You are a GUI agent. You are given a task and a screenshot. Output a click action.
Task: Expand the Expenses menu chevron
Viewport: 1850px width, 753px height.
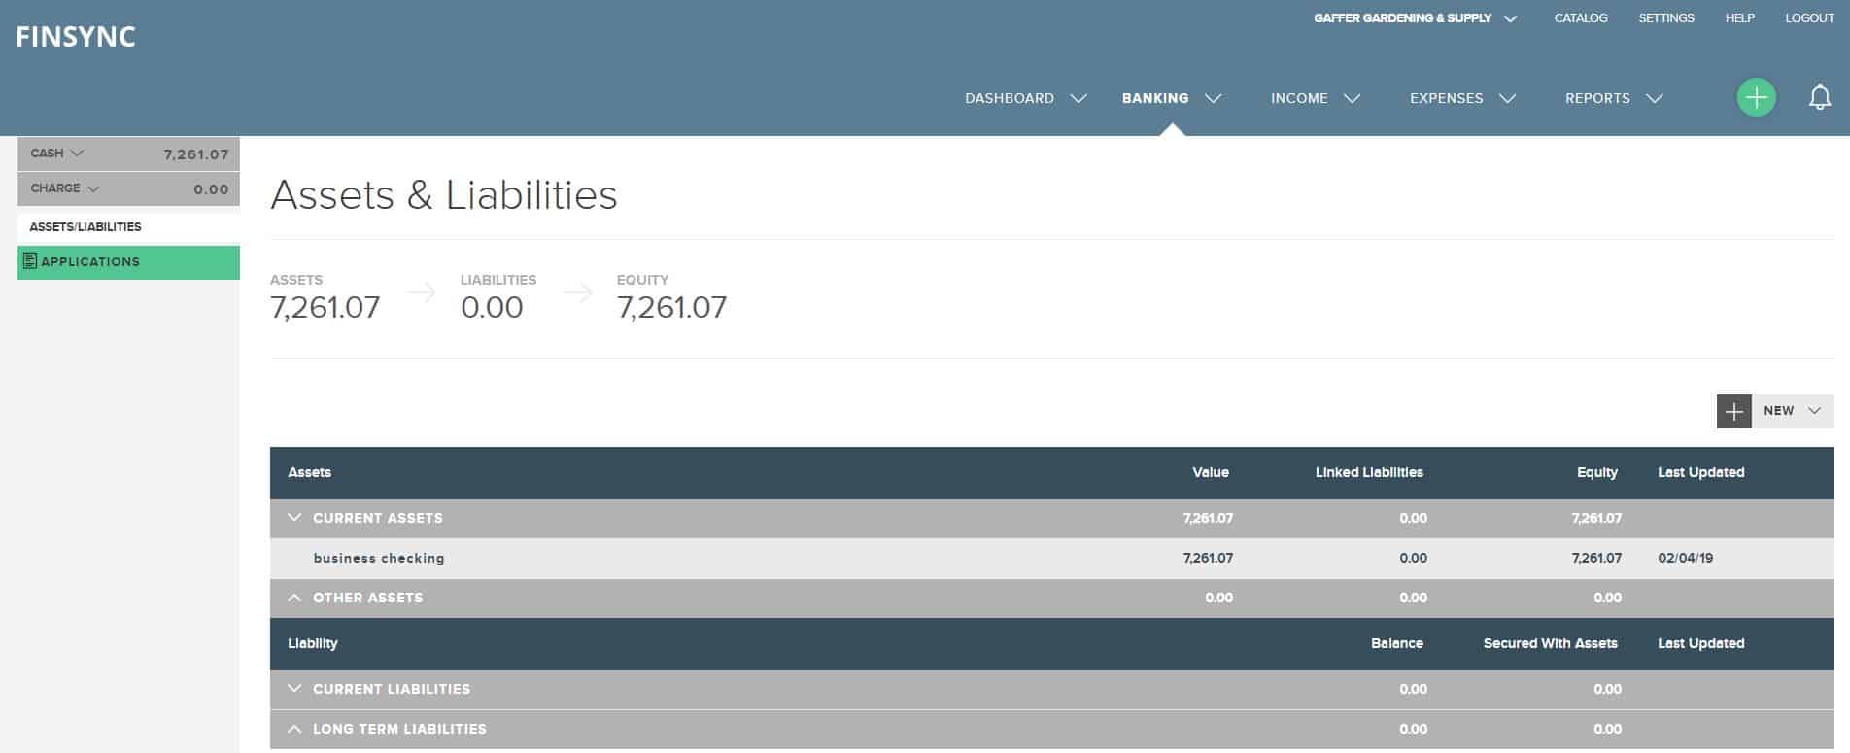point(1507,98)
